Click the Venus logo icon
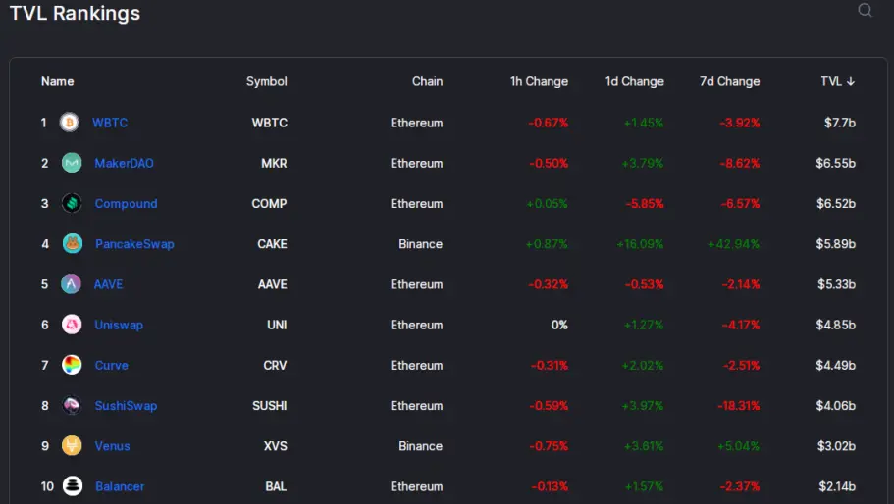This screenshot has height=504, width=894. [72, 446]
